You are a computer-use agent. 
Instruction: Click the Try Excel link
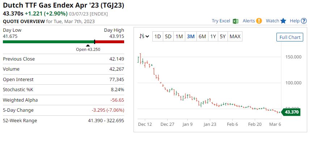tap(221, 21)
